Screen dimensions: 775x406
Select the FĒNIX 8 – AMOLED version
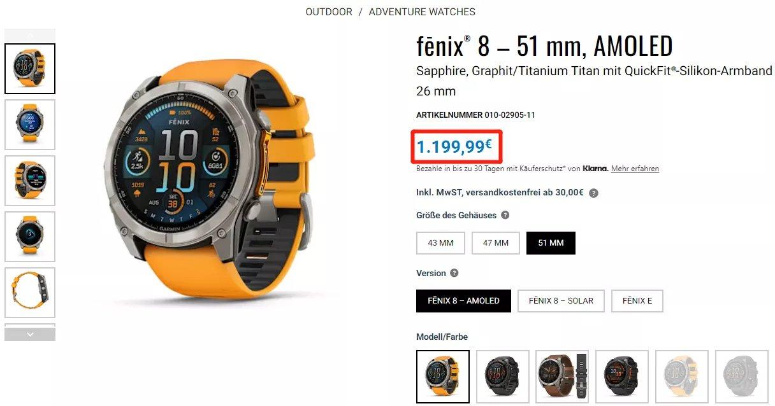point(463,301)
